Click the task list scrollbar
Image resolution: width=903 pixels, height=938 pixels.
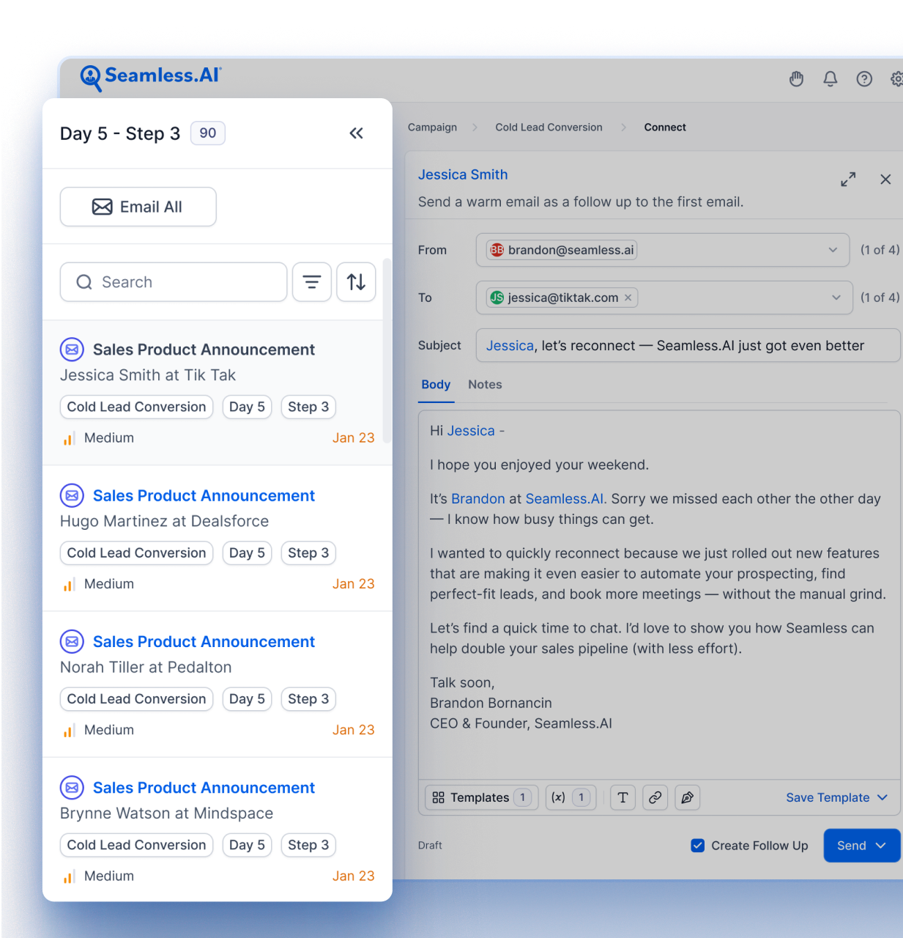click(x=387, y=350)
